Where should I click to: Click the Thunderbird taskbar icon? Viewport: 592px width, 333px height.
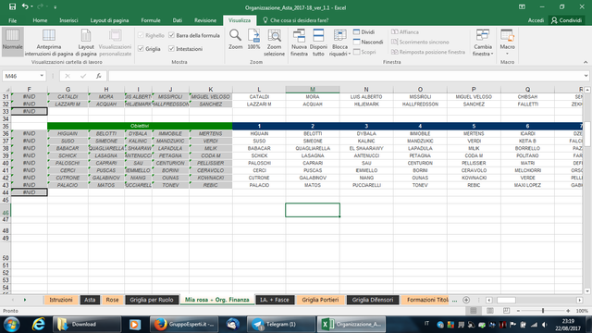click(x=232, y=325)
